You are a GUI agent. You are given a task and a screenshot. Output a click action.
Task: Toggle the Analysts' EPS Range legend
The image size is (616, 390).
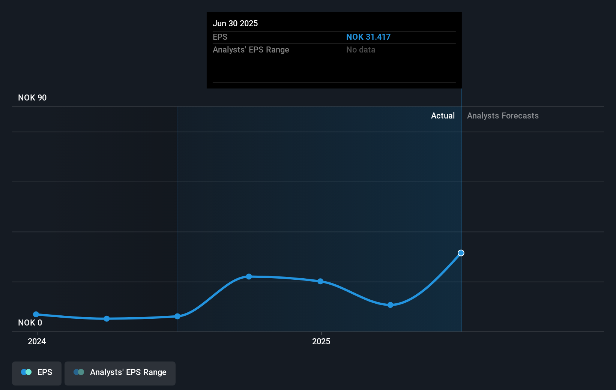[120, 373]
